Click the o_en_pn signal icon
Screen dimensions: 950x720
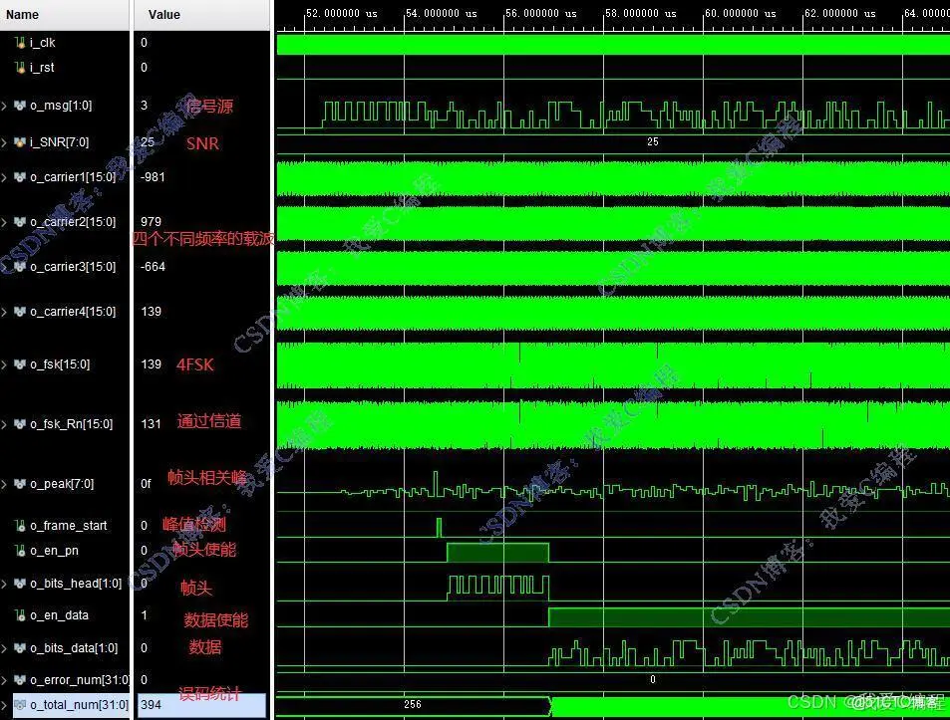point(20,551)
